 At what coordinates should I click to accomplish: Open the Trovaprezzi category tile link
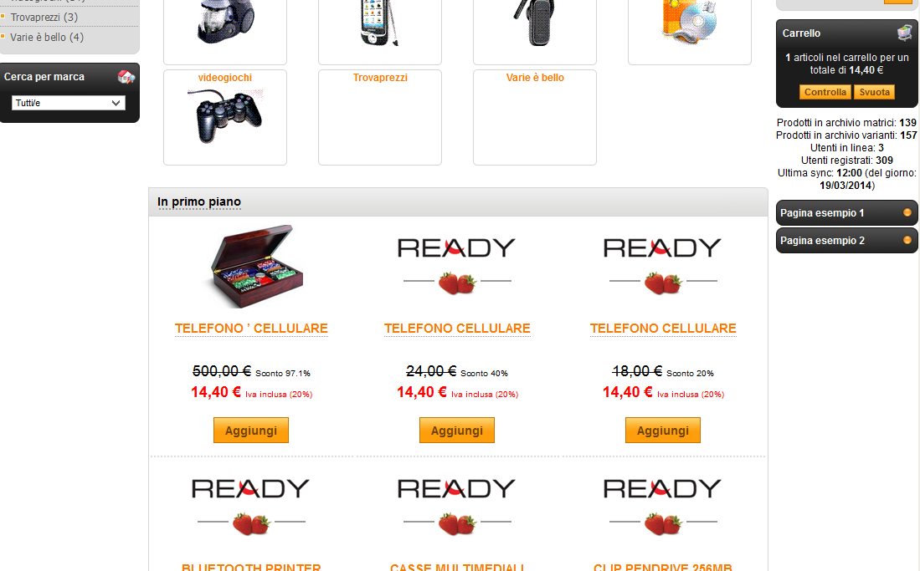coord(380,78)
